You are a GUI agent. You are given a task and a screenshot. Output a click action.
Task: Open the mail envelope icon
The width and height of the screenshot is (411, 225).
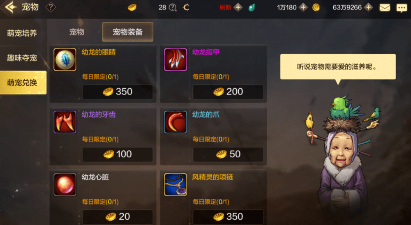pos(385,8)
